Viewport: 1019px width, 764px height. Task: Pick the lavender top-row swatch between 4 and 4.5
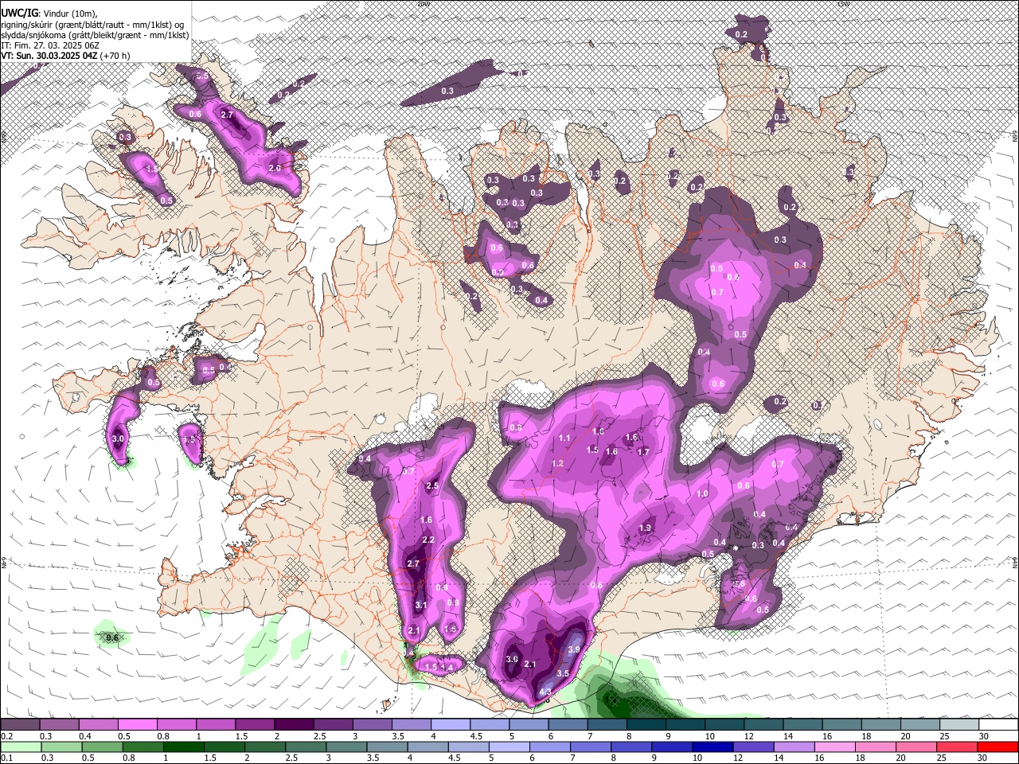click(x=450, y=725)
